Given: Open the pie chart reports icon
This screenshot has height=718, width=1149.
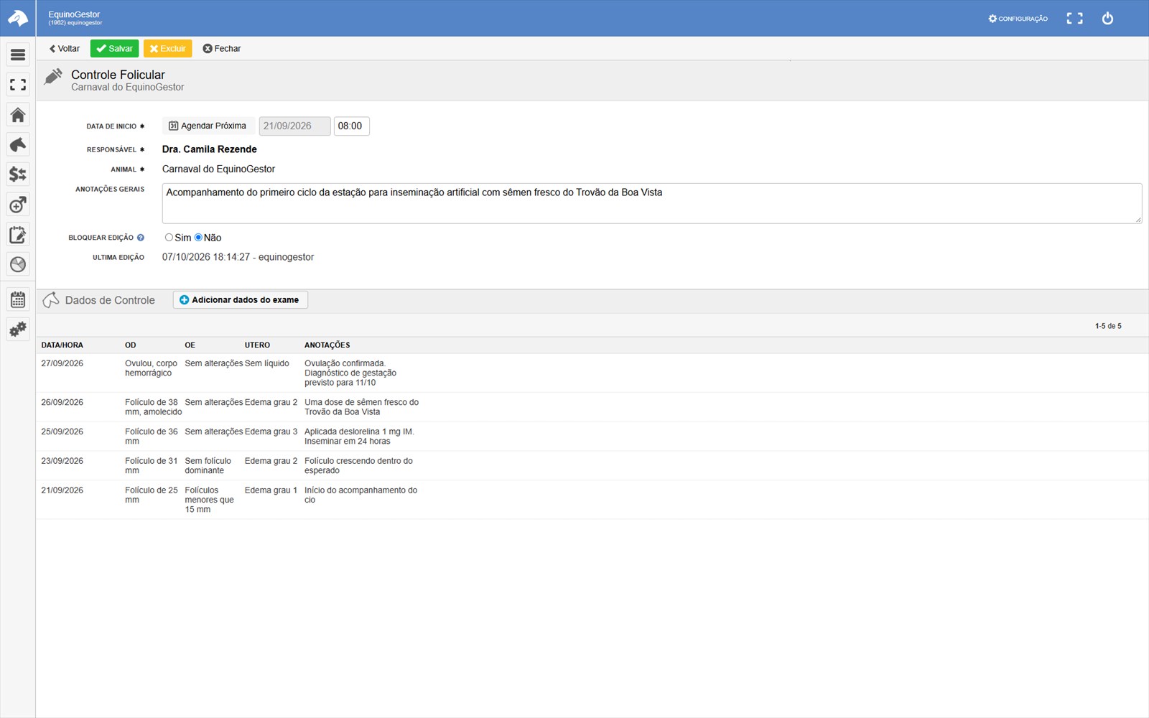Looking at the screenshot, I should [x=18, y=264].
